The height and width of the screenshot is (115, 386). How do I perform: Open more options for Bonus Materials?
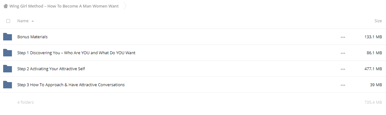pyautogui.click(x=343, y=37)
